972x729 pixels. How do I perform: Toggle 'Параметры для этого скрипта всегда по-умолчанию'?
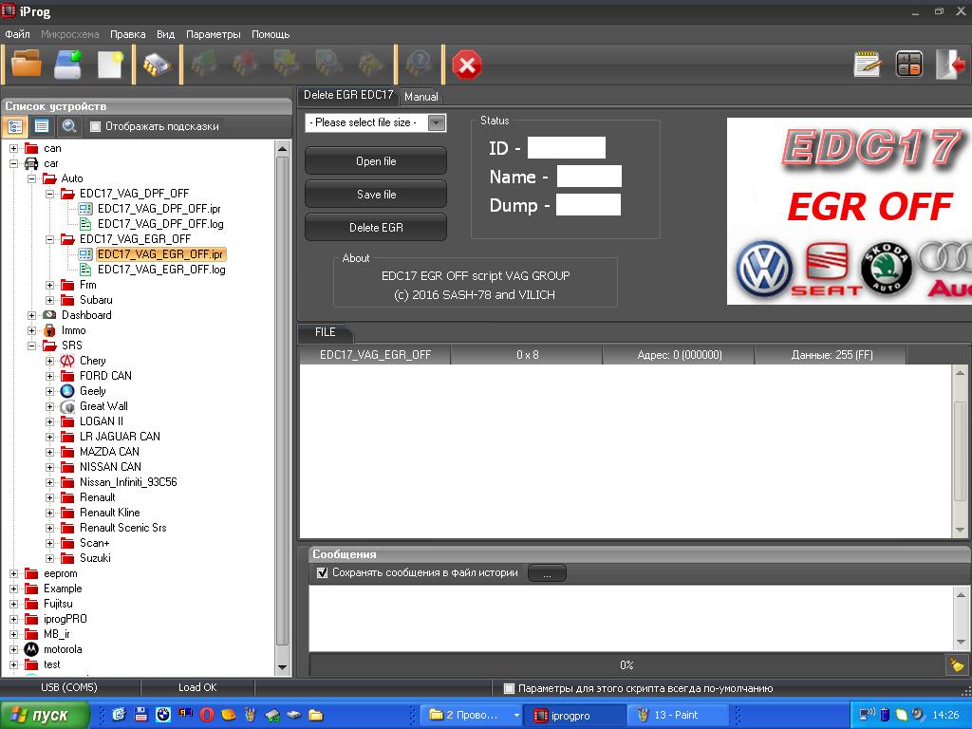point(509,688)
